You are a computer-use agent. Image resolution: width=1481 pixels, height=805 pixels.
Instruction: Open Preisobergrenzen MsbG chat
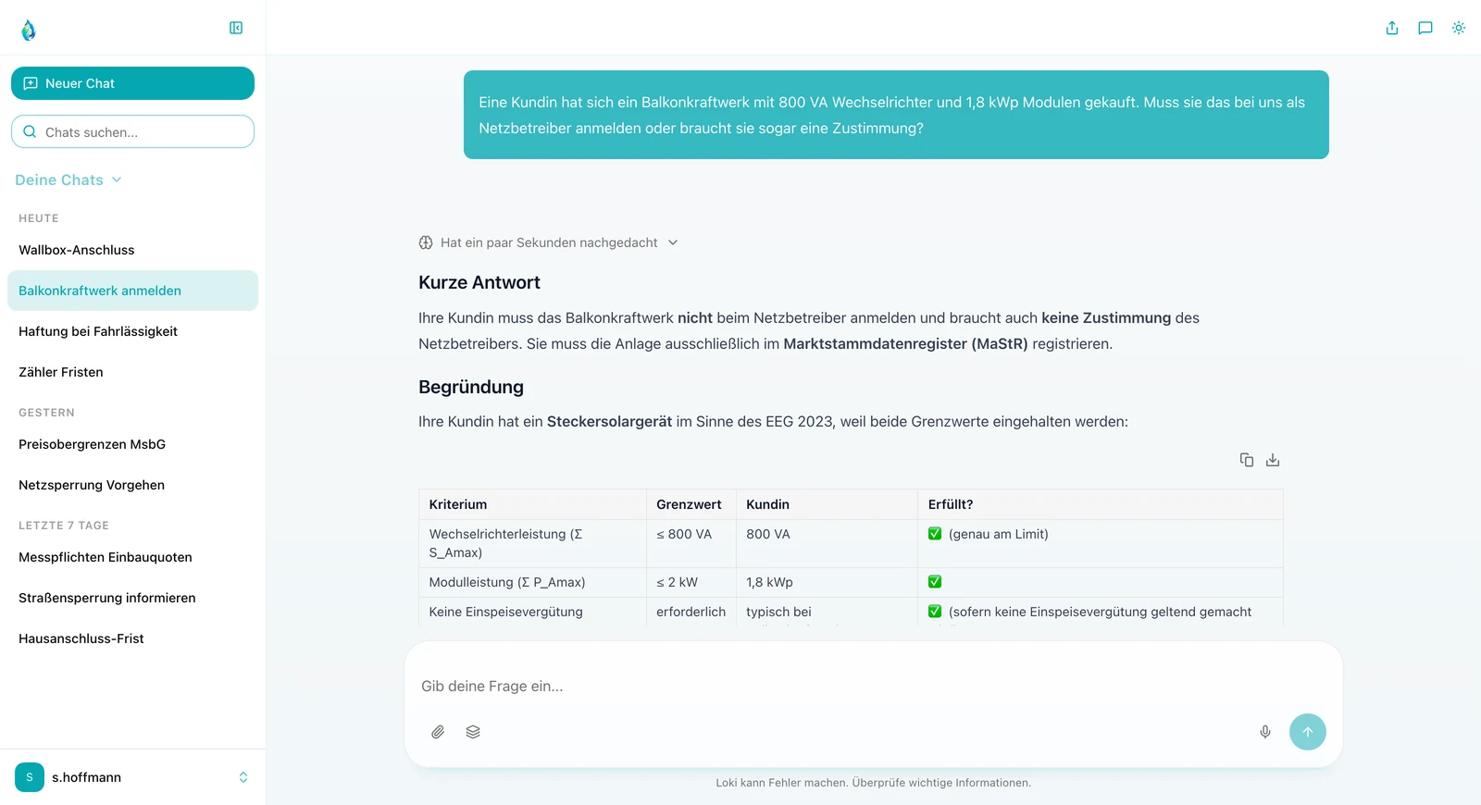click(132, 444)
